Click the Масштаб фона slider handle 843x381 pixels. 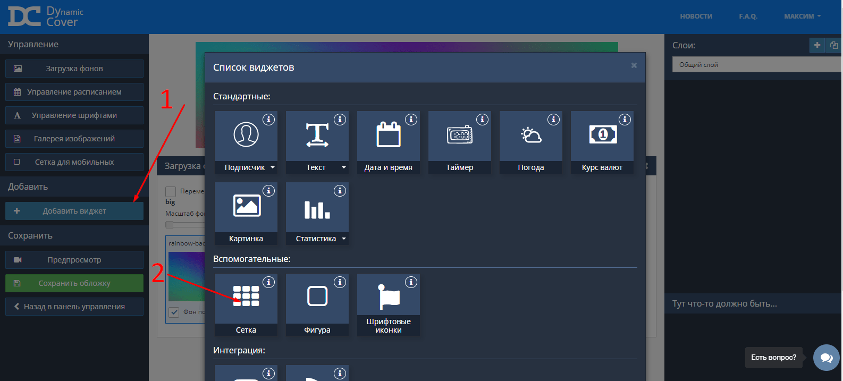[170, 224]
